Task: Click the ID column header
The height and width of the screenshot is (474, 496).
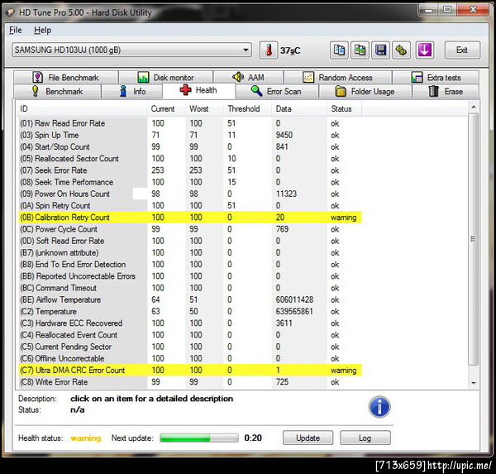Action: 81,108
